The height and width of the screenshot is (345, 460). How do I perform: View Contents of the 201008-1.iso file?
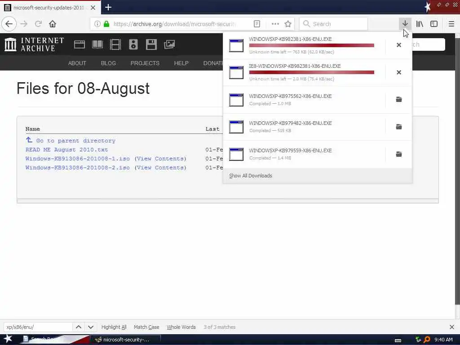click(x=160, y=159)
